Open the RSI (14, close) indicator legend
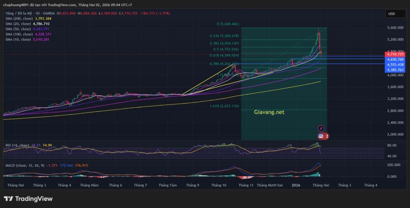 pos(16,145)
